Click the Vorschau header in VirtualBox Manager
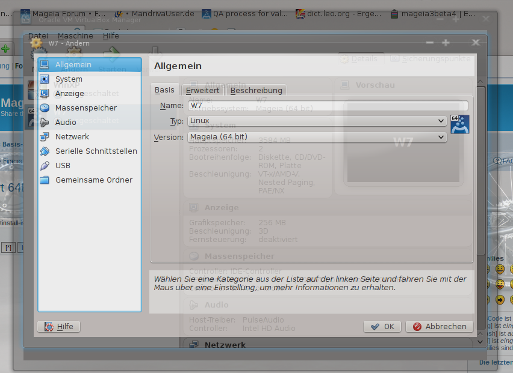513x373 pixels. coord(375,85)
